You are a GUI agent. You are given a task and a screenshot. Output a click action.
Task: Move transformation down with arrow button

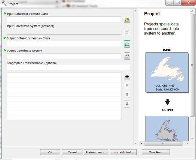click(x=127, y=104)
